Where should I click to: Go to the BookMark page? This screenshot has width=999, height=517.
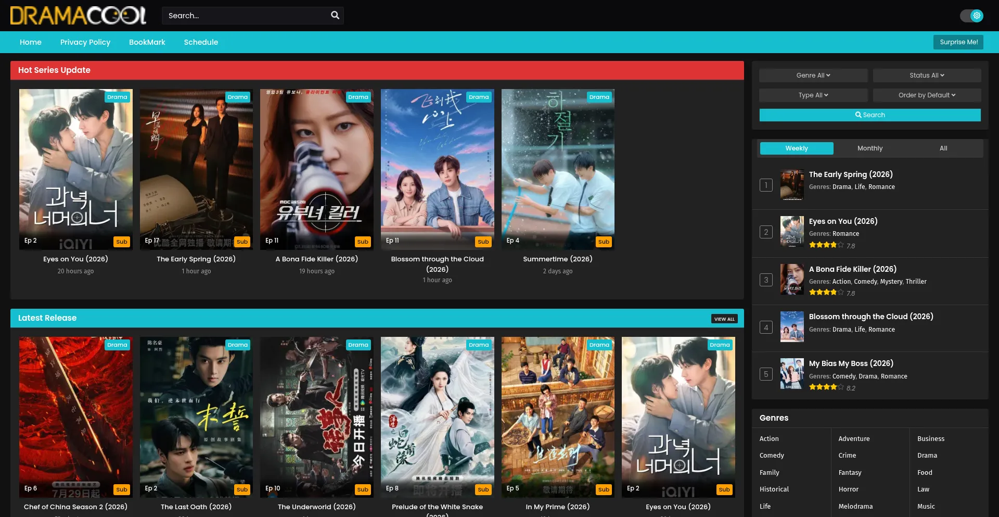pos(147,42)
